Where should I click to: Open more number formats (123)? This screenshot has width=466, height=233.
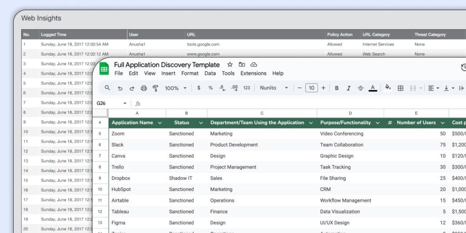tap(246, 88)
